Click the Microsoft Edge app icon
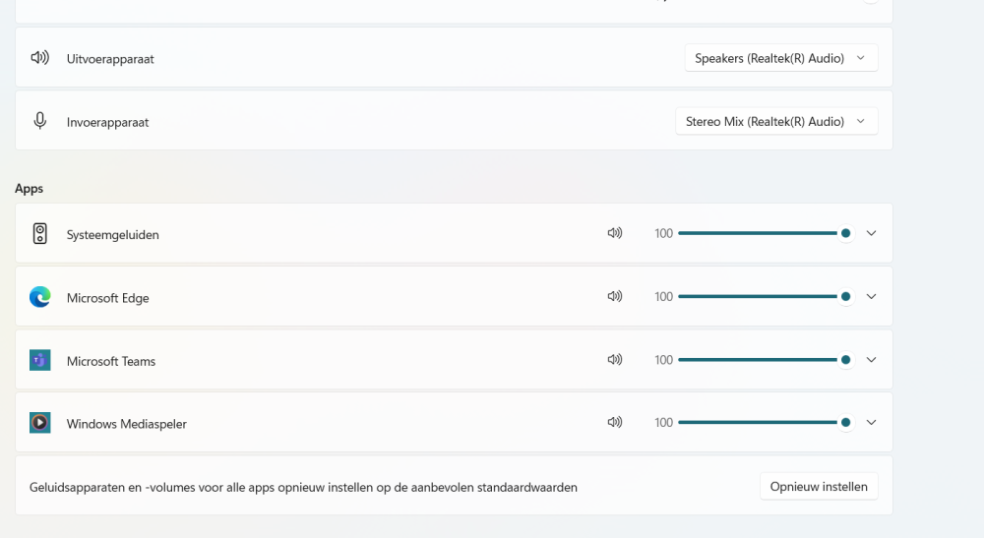Image resolution: width=984 pixels, height=538 pixels. click(x=39, y=297)
